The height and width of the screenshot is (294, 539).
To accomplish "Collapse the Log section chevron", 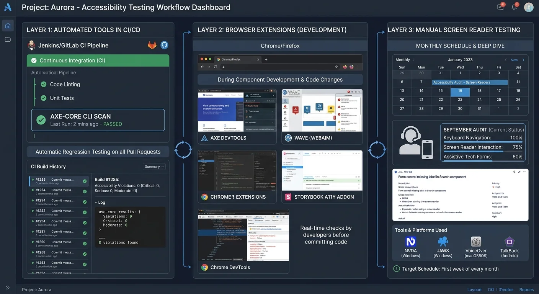I will click(96, 203).
